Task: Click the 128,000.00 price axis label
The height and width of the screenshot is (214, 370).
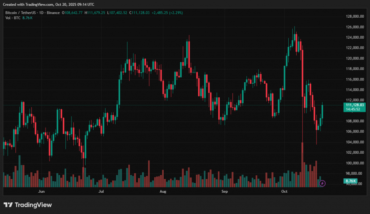Action: 353,17
